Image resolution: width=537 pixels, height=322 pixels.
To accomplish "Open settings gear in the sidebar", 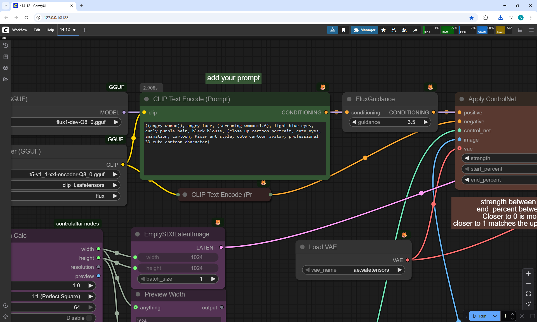I will tap(6, 317).
